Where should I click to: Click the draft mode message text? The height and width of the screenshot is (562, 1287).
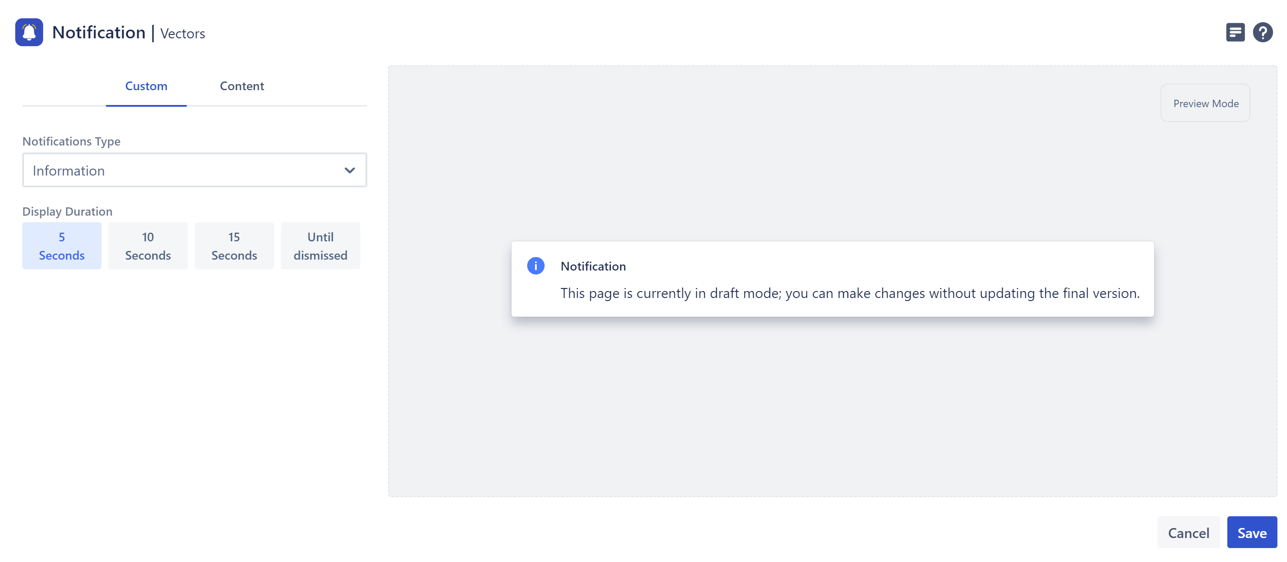click(x=850, y=293)
